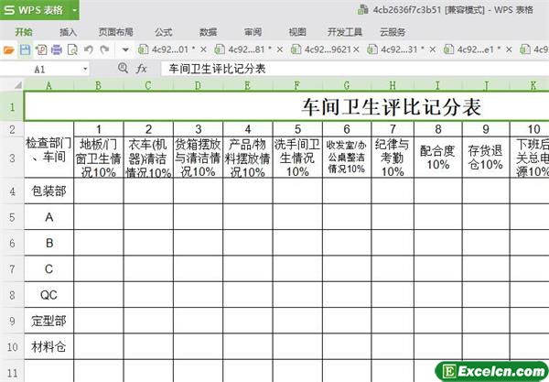Click the print preview icon
Image resolution: width=549 pixels, height=382 pixels.
tap(72, 50)
